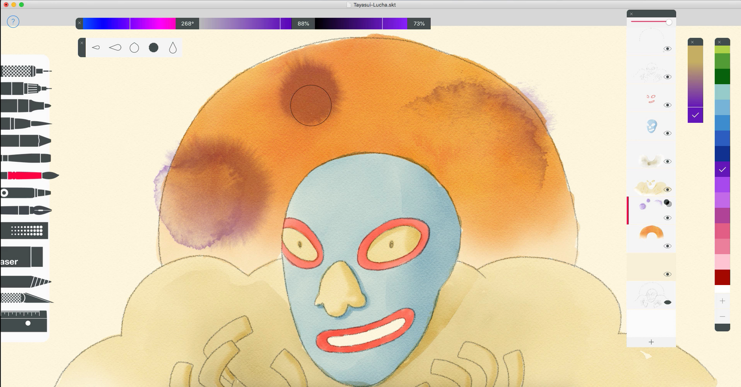Hide the red eye outlines layer
Viewport: 741px width, 387px height.
(667, 105)
